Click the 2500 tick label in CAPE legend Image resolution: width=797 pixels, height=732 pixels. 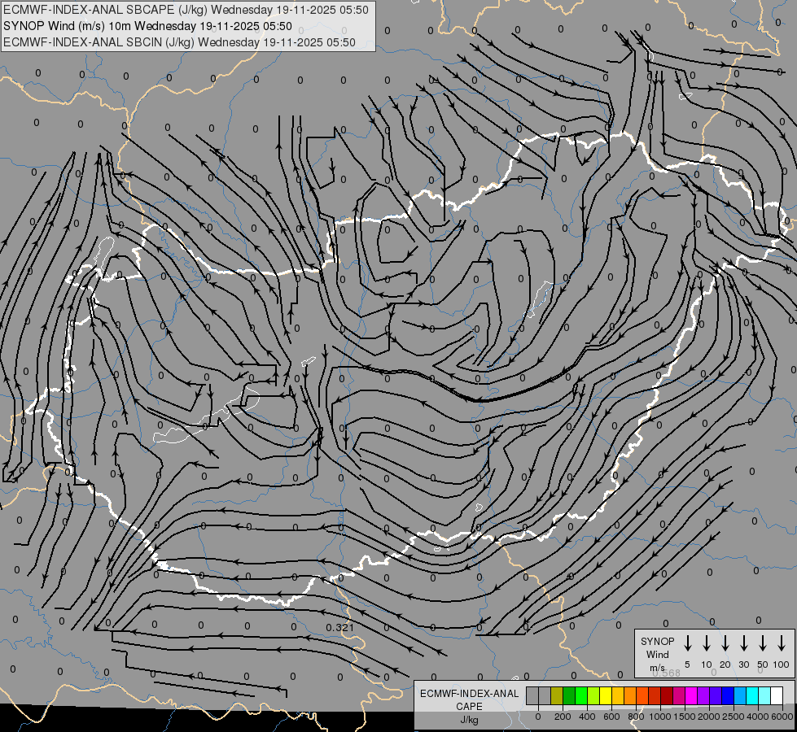pyautogui.click(x=734, y=717)
